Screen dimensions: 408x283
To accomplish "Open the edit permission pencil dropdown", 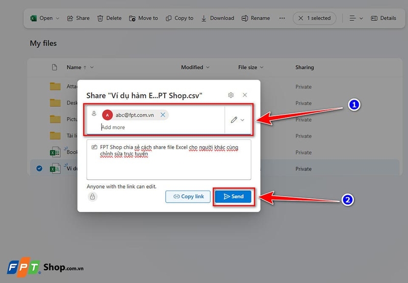I will pos(238,120).
